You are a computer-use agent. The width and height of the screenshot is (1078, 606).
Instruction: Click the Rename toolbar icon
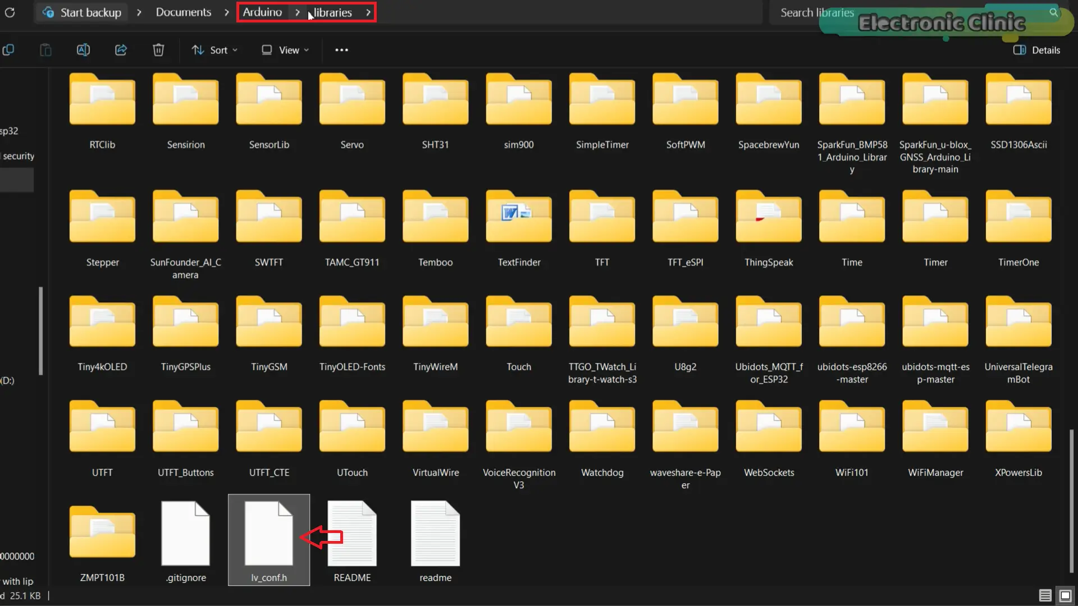tap(83, 50)
